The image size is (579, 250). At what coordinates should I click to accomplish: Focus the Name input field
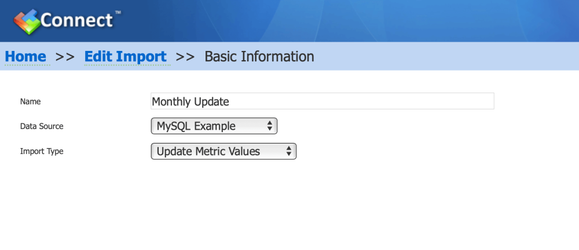coord(323,101)
